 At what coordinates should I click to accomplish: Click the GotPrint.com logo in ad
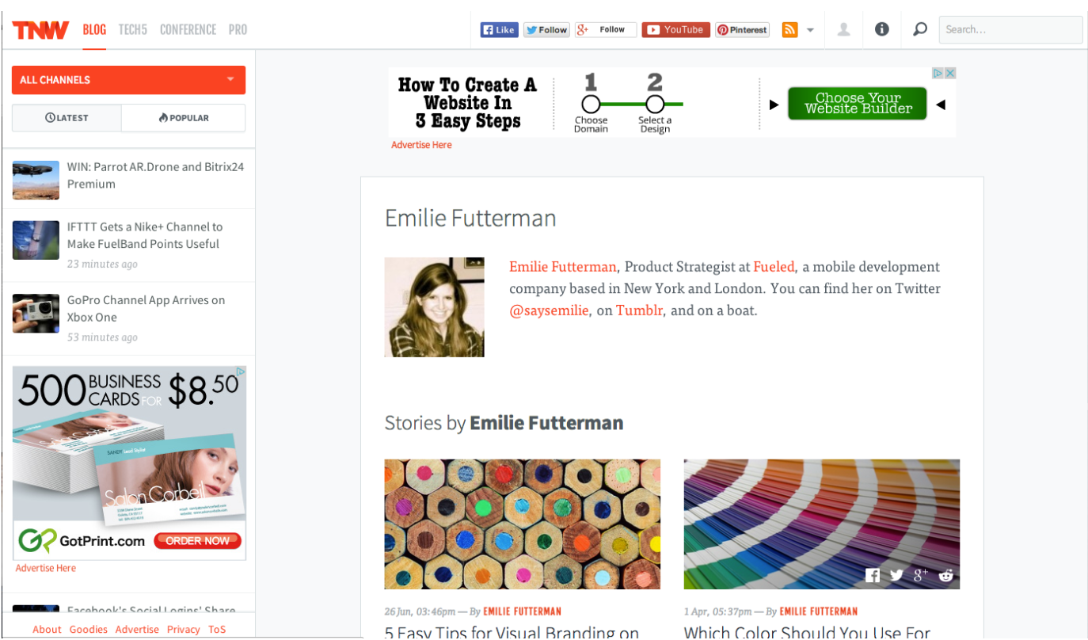click(82, 541)
